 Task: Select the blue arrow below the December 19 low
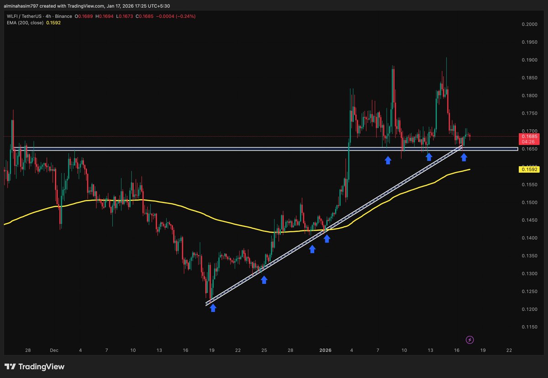point(213,308)
